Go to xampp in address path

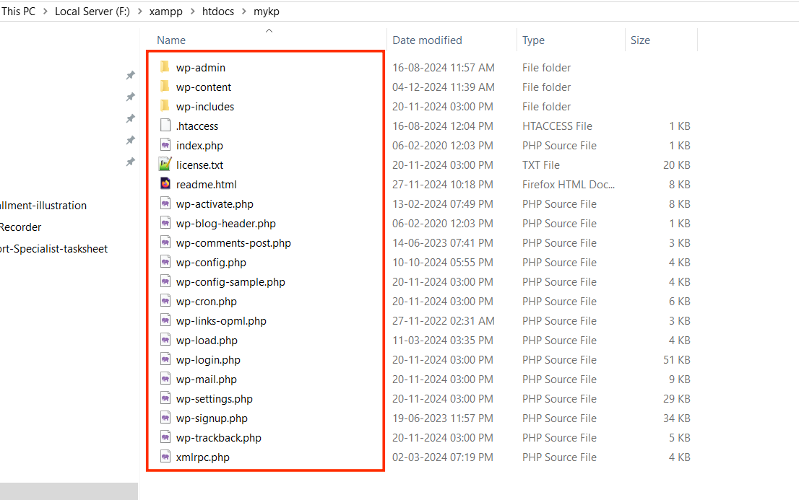[165, 12]
